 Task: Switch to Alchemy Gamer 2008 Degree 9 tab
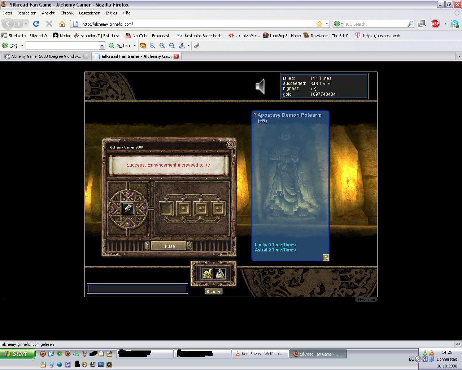(46, 56)
